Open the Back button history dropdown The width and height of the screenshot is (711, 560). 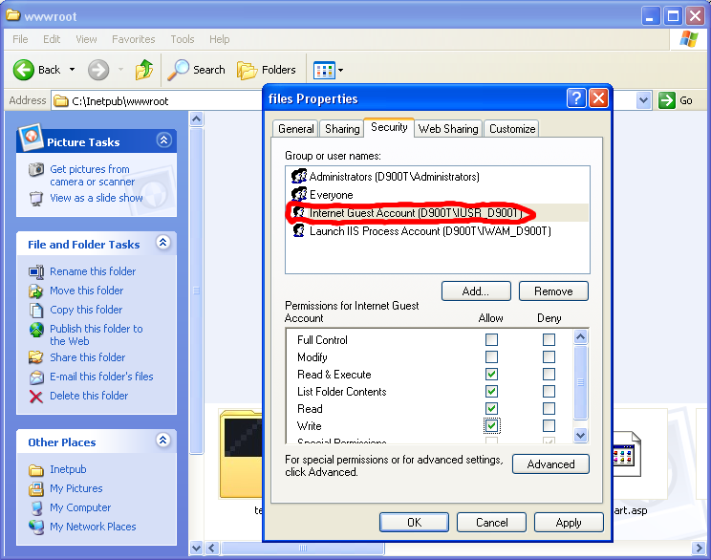[72, 70]
